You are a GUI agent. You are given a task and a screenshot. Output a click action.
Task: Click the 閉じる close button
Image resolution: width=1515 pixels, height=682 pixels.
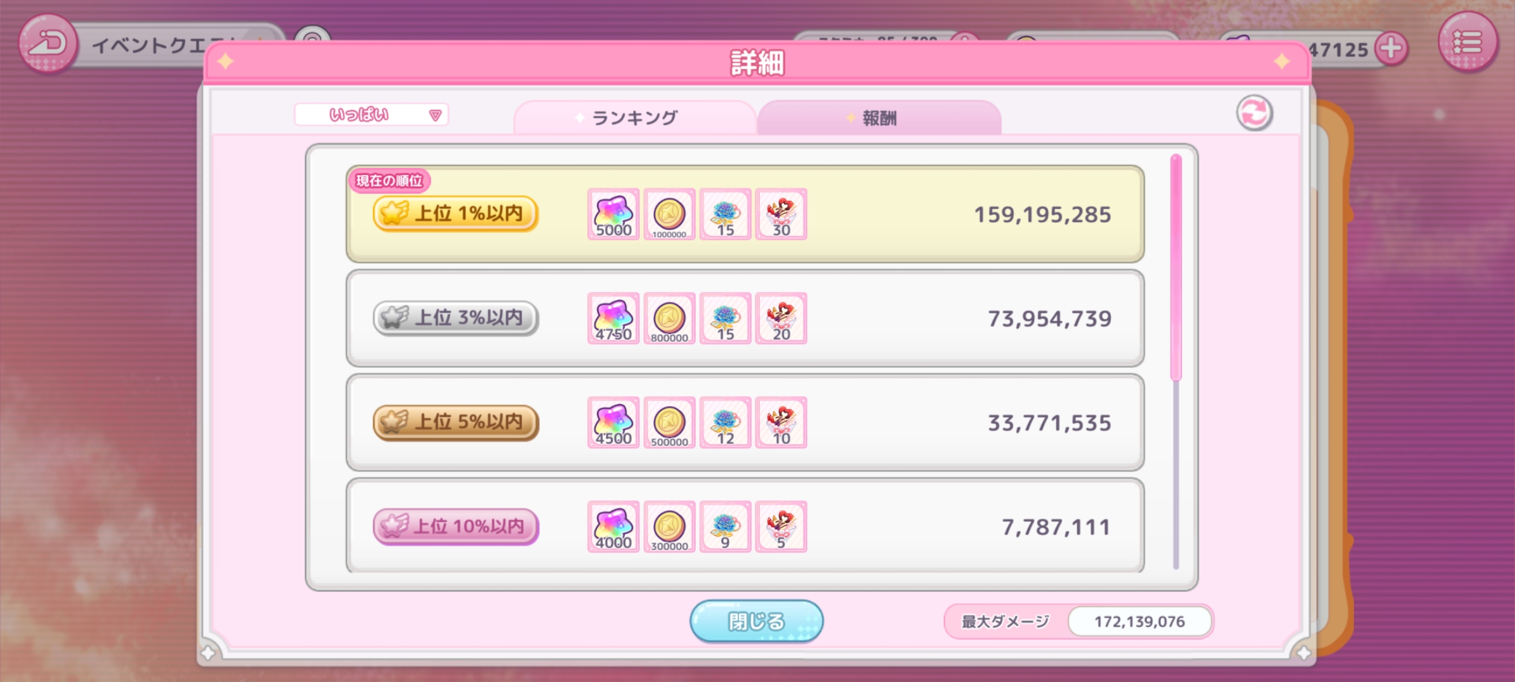[756, 621]
